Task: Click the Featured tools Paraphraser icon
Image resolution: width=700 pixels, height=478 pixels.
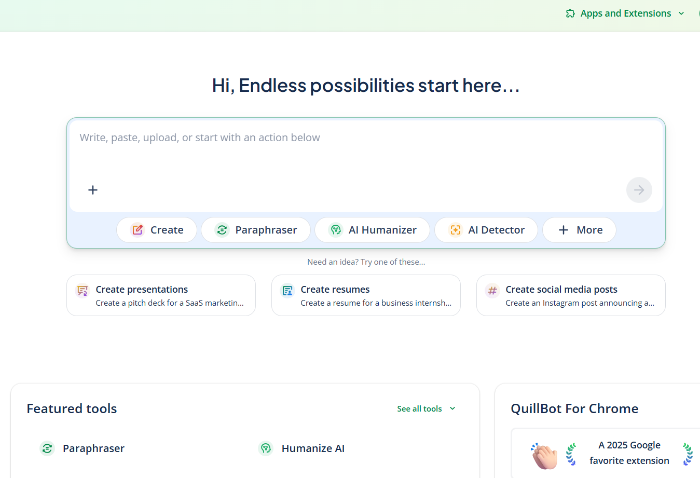Action: tap(47, 448)
